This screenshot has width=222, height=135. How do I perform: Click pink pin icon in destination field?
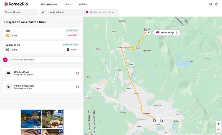point(87,12)
